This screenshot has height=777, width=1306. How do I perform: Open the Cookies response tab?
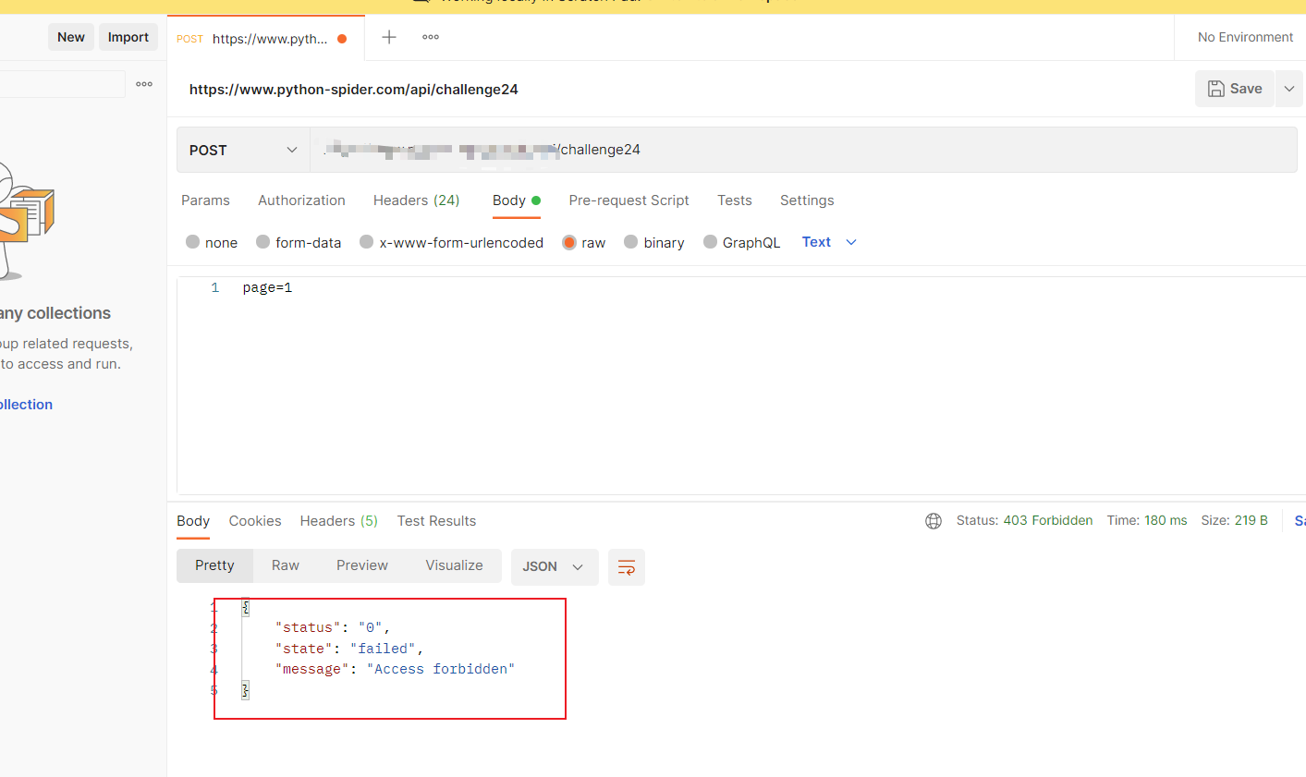(254, 520)
